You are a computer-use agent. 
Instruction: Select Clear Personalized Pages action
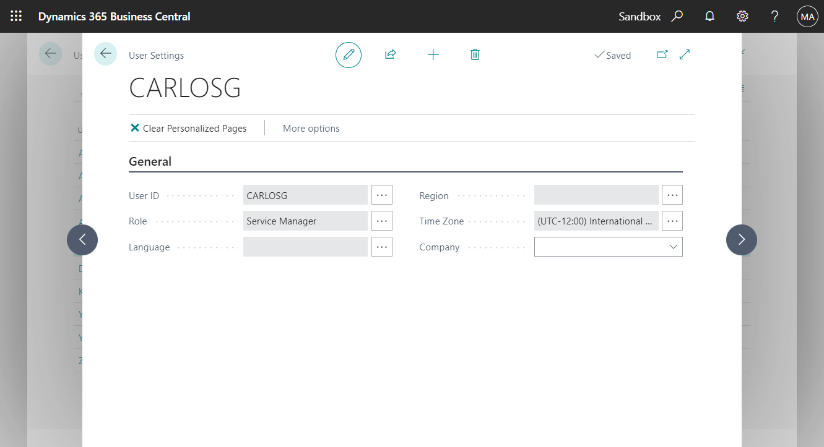click(x=189, y=128)
